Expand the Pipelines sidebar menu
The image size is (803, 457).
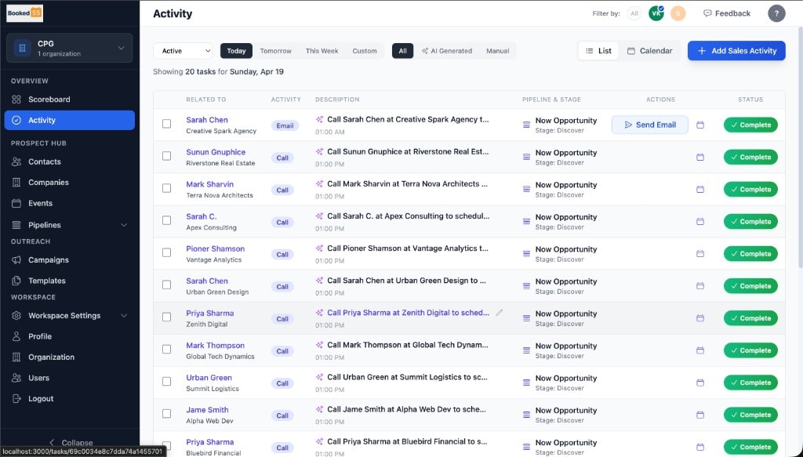point(69,225)
